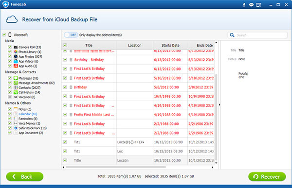292x188 pixels.
Task: Sort by the Title column header
Action: pyautogui.click(x=89, y=45)
